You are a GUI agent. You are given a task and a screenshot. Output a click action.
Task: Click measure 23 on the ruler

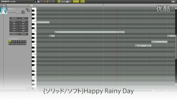(103, 4)
